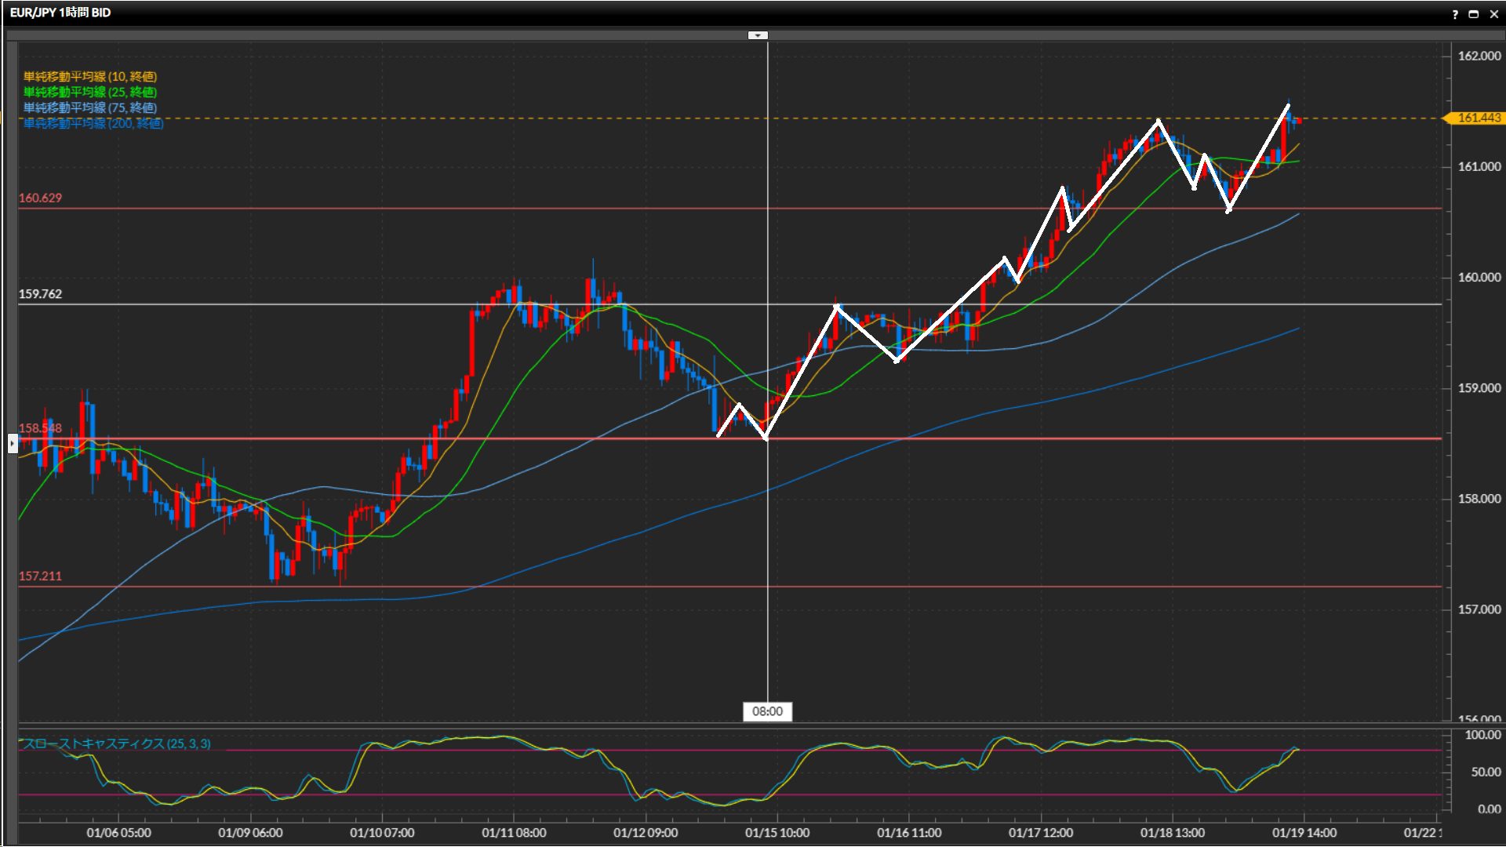Image resolution: width=1506 pixels, height=847 pixels.
Task: Expand the top toolbar dropdown arrow
Action: pos(758,35)
